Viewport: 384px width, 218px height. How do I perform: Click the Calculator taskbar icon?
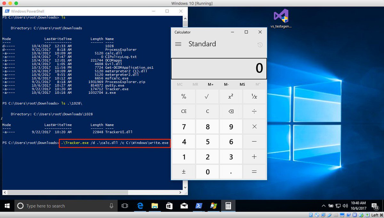tap(228, 206)
